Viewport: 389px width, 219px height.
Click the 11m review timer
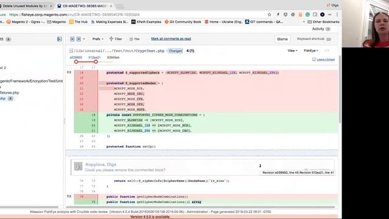(x=134, y=39)
